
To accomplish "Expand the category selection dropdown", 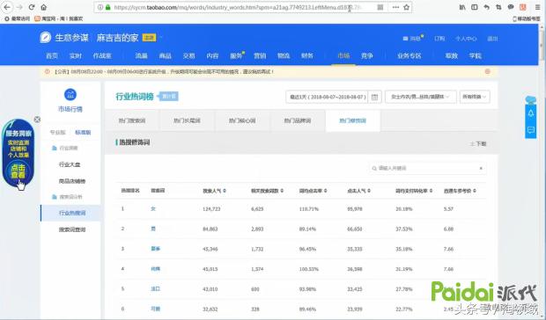I will (421, 97).
